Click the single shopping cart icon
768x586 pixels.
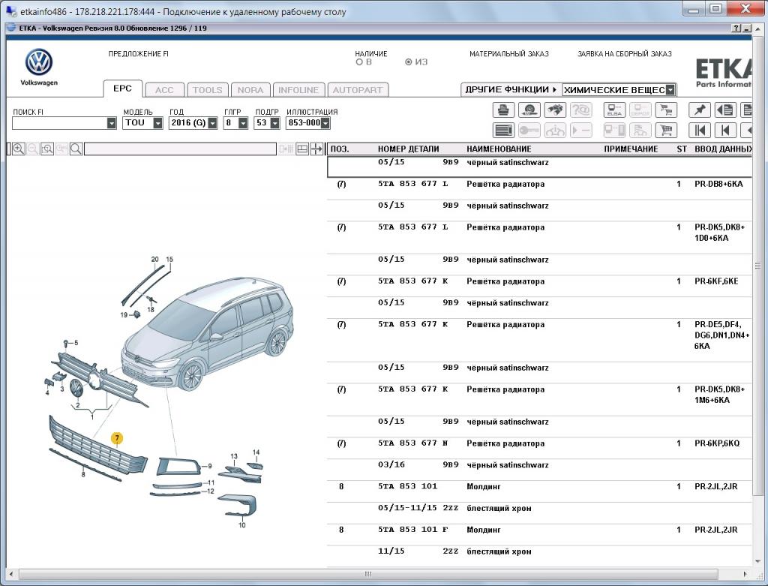pos(666,131)
